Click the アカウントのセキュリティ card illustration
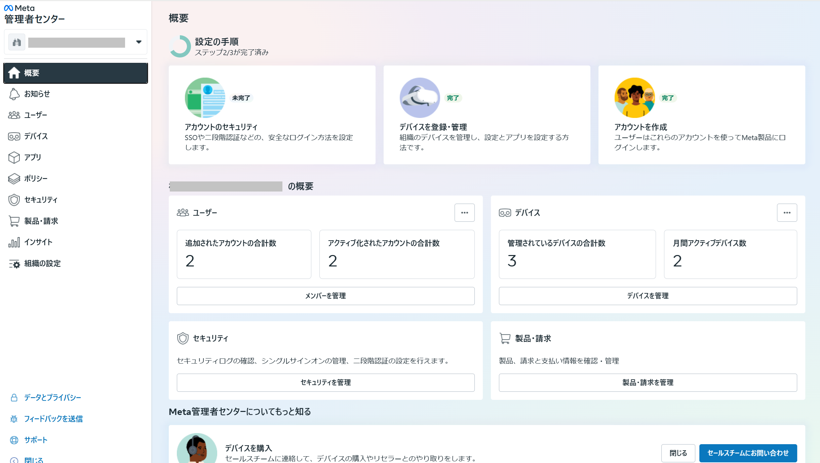This screenshot has width=820, height=463. [x=205, y=98]
